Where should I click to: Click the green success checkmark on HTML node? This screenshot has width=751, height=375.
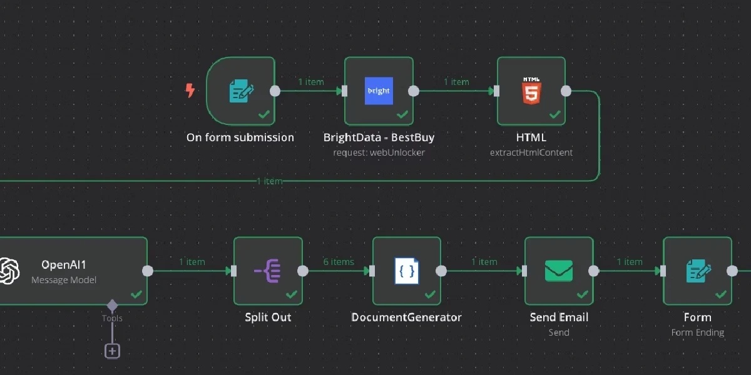click(554, 115)
